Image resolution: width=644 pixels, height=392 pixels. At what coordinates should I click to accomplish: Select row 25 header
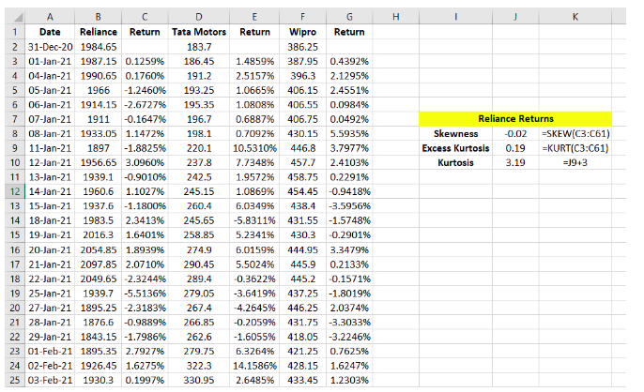tap(15, 380)
